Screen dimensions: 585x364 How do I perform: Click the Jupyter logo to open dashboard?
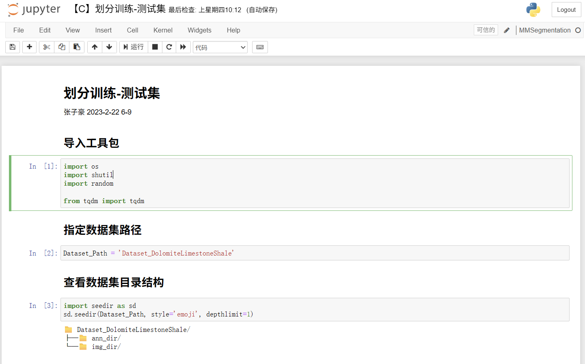(x=34, y=9)
